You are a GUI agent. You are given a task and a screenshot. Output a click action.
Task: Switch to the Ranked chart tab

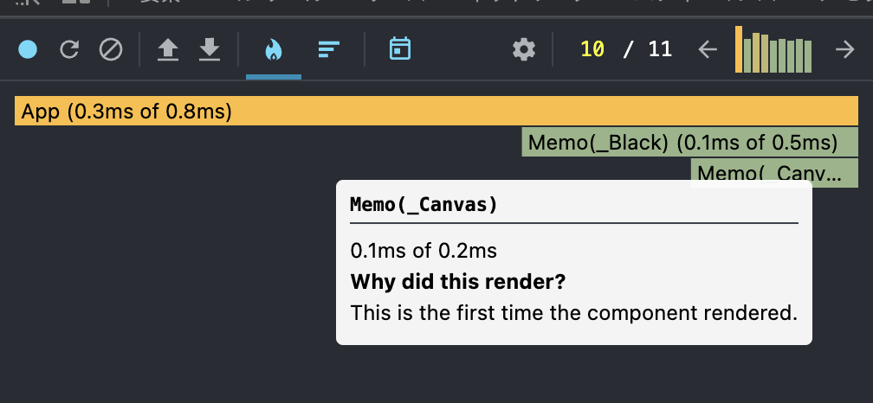[327, 50]
